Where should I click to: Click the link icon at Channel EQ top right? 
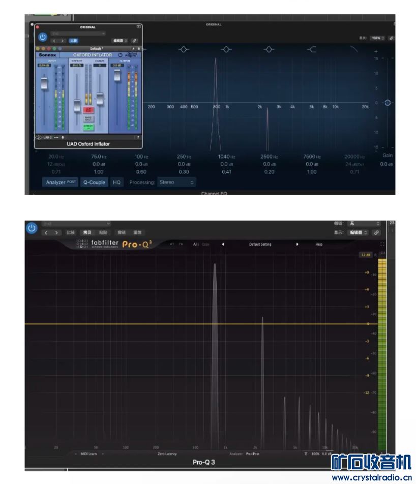[391, 38]
